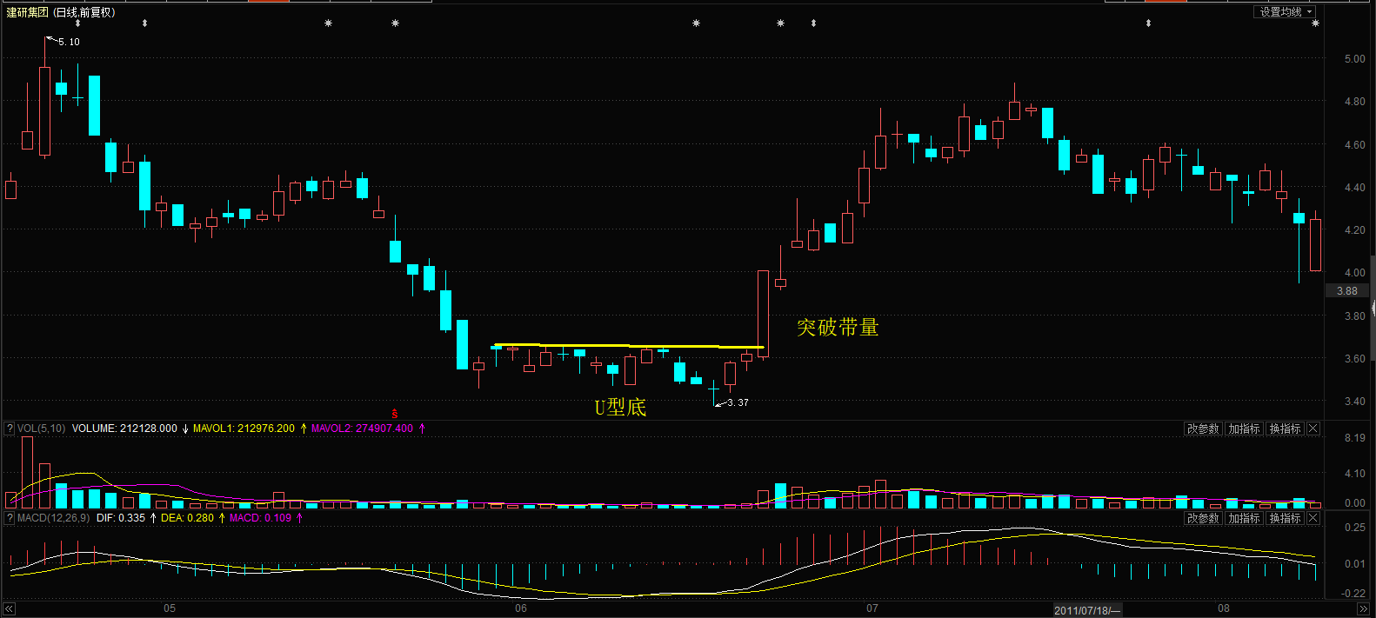Image resolution: width=1376 pixels, height=618 pixels.
Task: Open the help icon beside MACD(12,26,9)
Action: coord(10,518)
